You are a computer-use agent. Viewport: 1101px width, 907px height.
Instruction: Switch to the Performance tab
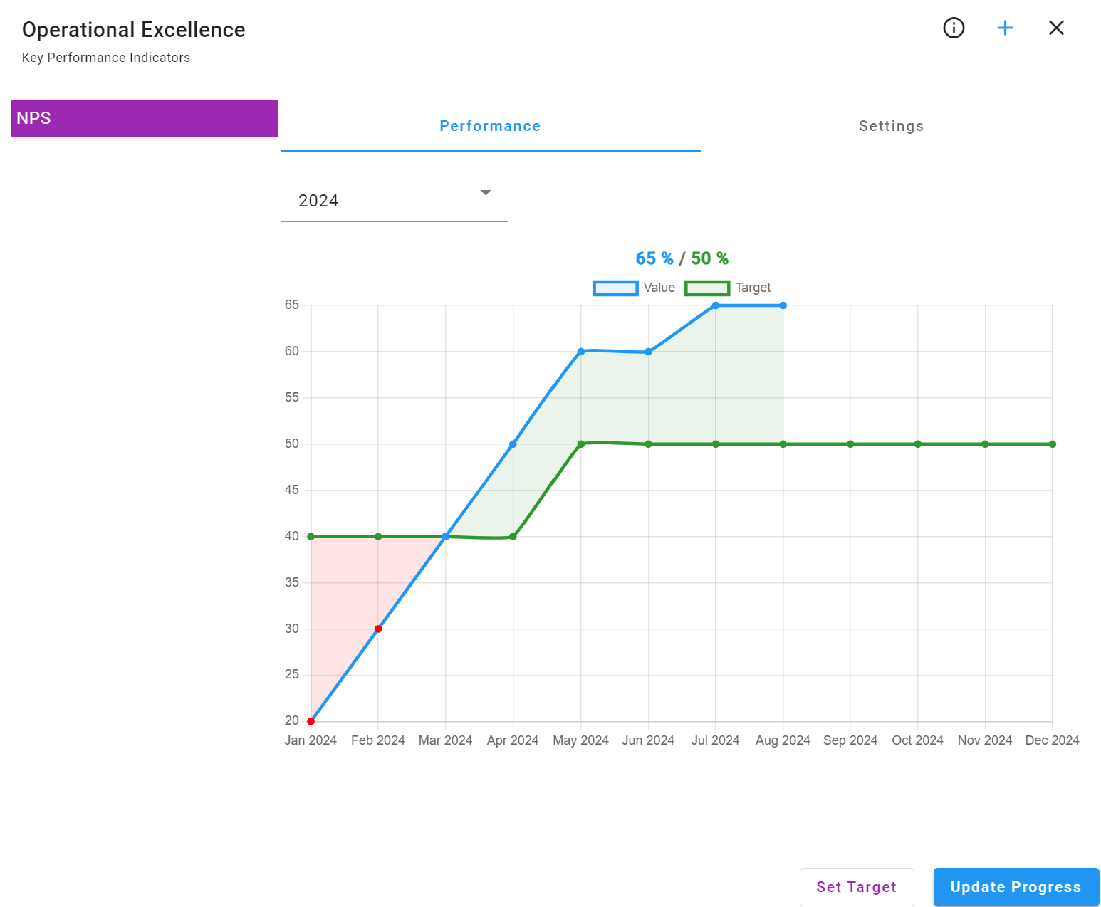(x=491, y=126)
